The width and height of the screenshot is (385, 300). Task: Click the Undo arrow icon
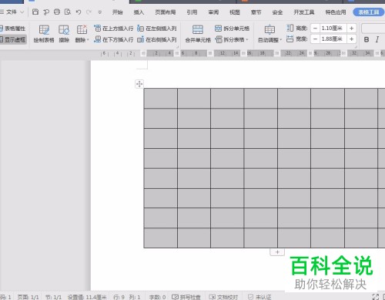click(79, 12)
